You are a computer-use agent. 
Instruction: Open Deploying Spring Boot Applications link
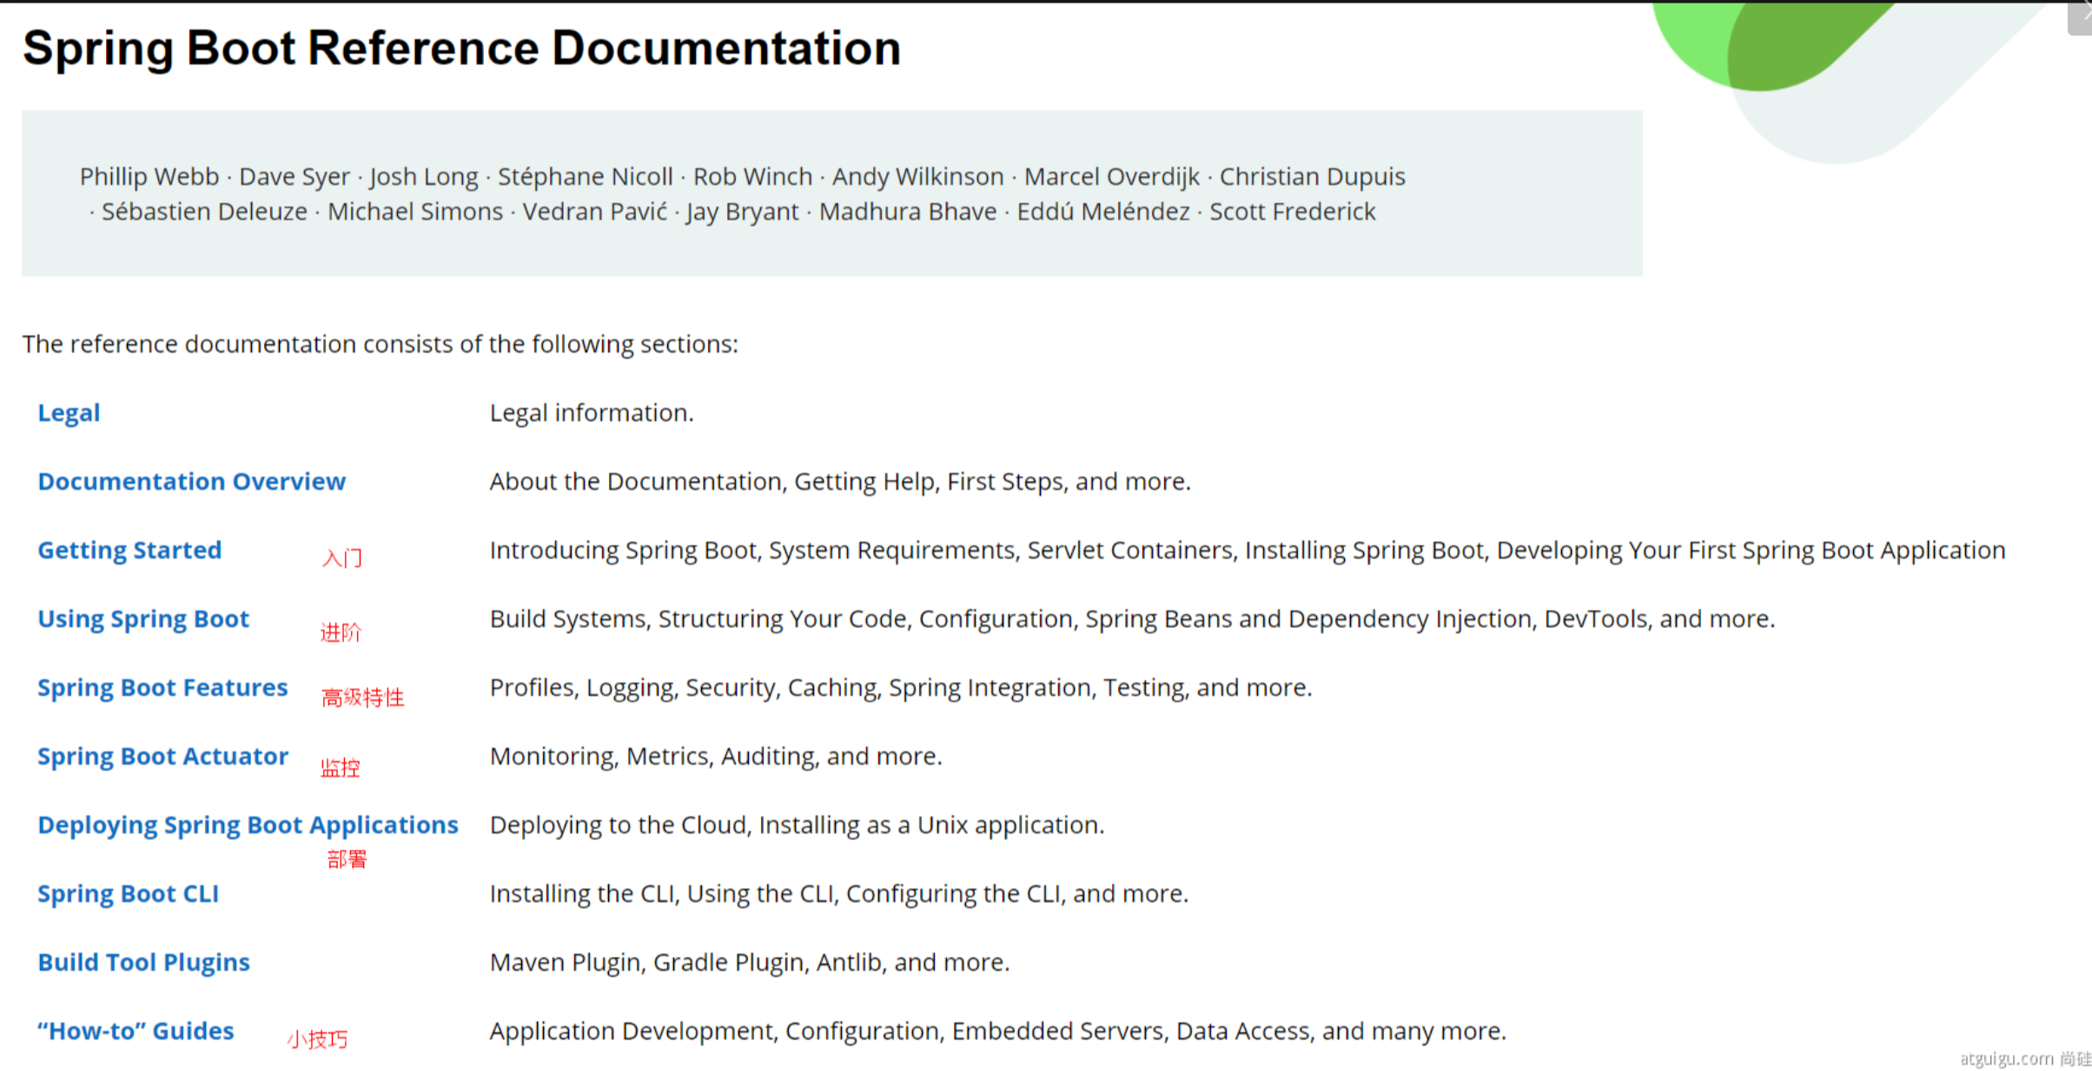(x=248, y=824)
